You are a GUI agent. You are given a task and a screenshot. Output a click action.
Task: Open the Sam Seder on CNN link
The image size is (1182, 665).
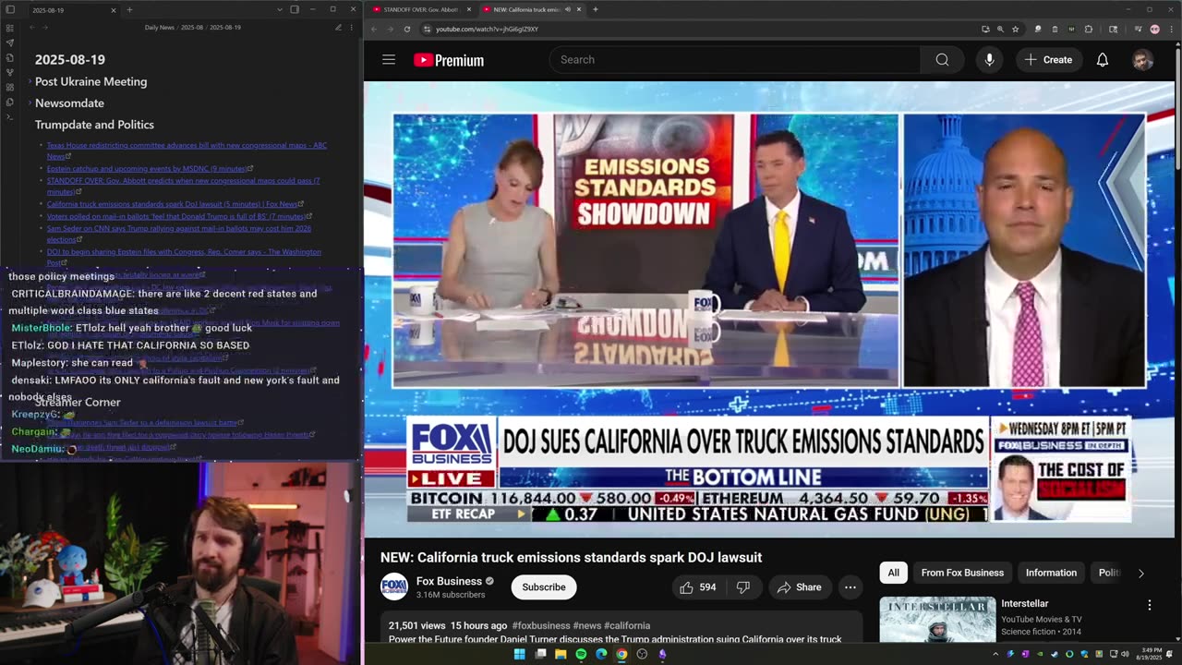coord(179,234)
